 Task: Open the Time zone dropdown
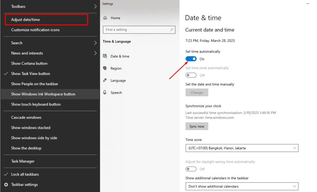pyautogui.click(x=242, y=148)
